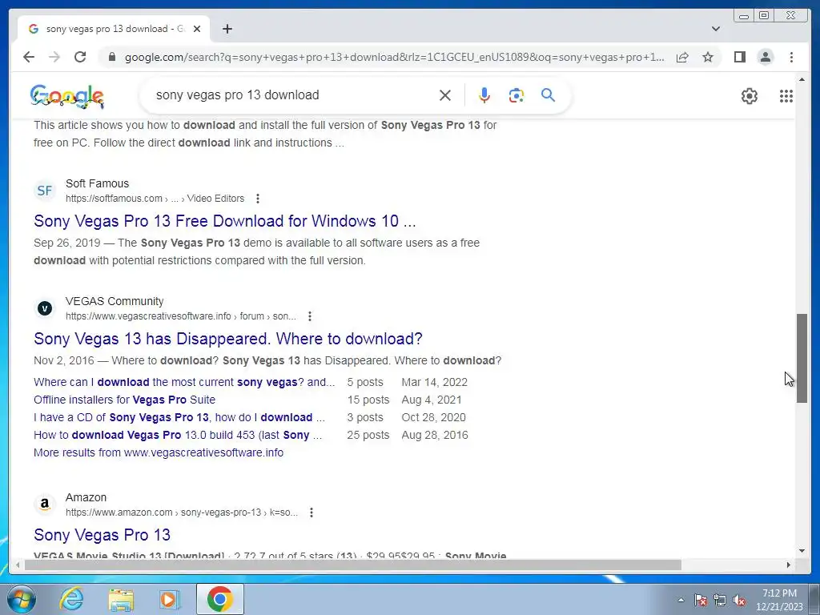820x615 pixels.
Task: Launch Internet Explorer from taskbar
Action: 71,599
